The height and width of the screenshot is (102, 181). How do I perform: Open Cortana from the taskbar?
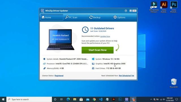(55, 99)
